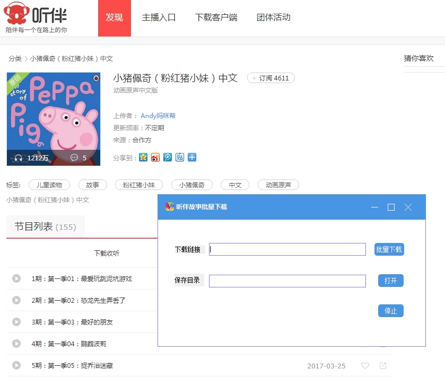This screenshot has width=445, height=379.
Task: Share to QQ Zone star icon
Action: click(x=143, y=157)
